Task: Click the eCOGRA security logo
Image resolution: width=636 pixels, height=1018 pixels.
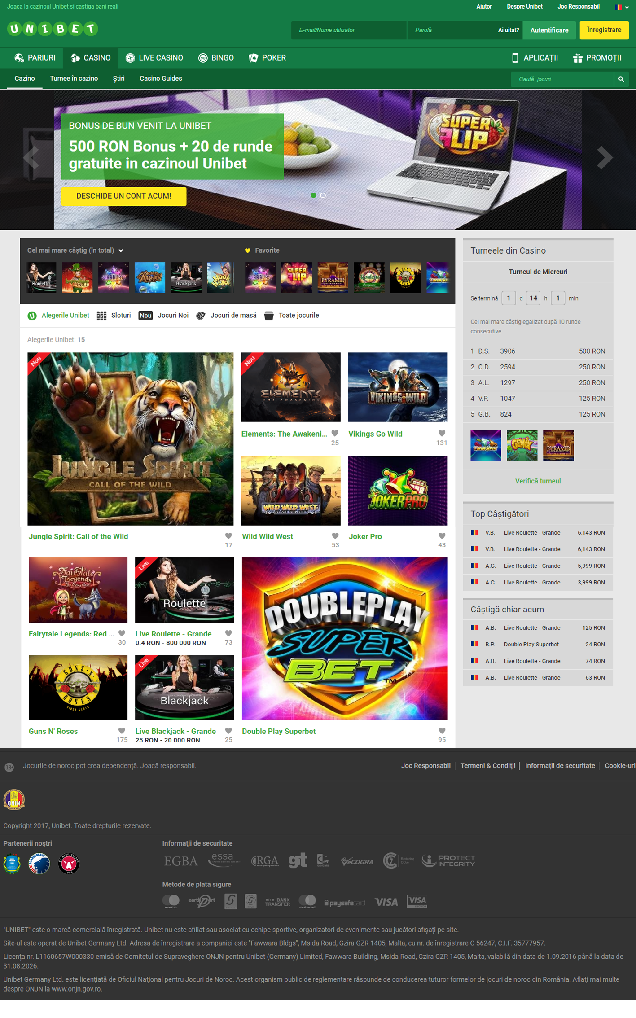Action: pyautogui.click(x=357, y=861)
